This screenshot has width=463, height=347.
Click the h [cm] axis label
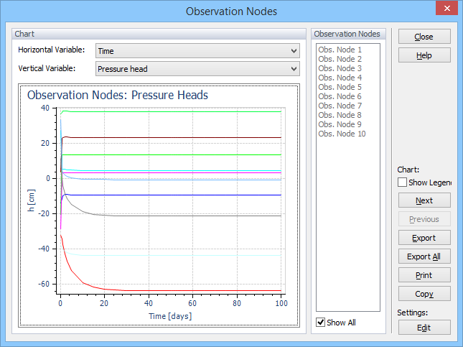(31, 200)
